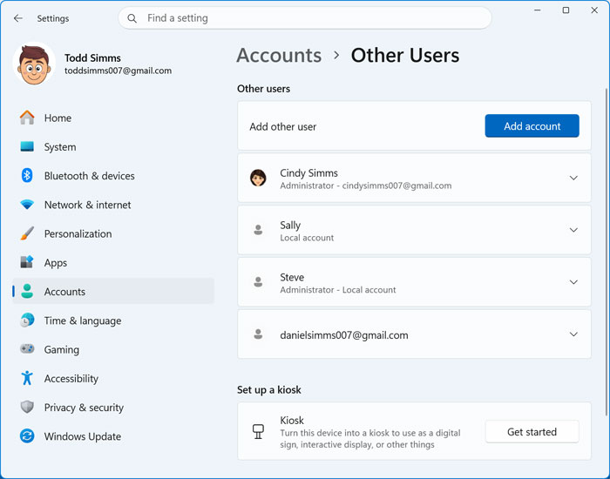Click Steve Administrator - Local account text

(x=338, y=290)
